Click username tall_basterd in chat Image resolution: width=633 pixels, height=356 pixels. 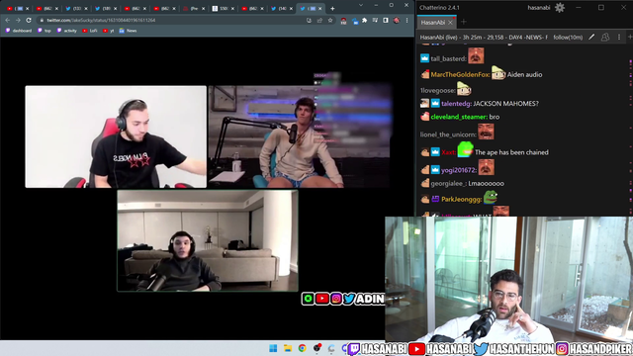point(448,59)
